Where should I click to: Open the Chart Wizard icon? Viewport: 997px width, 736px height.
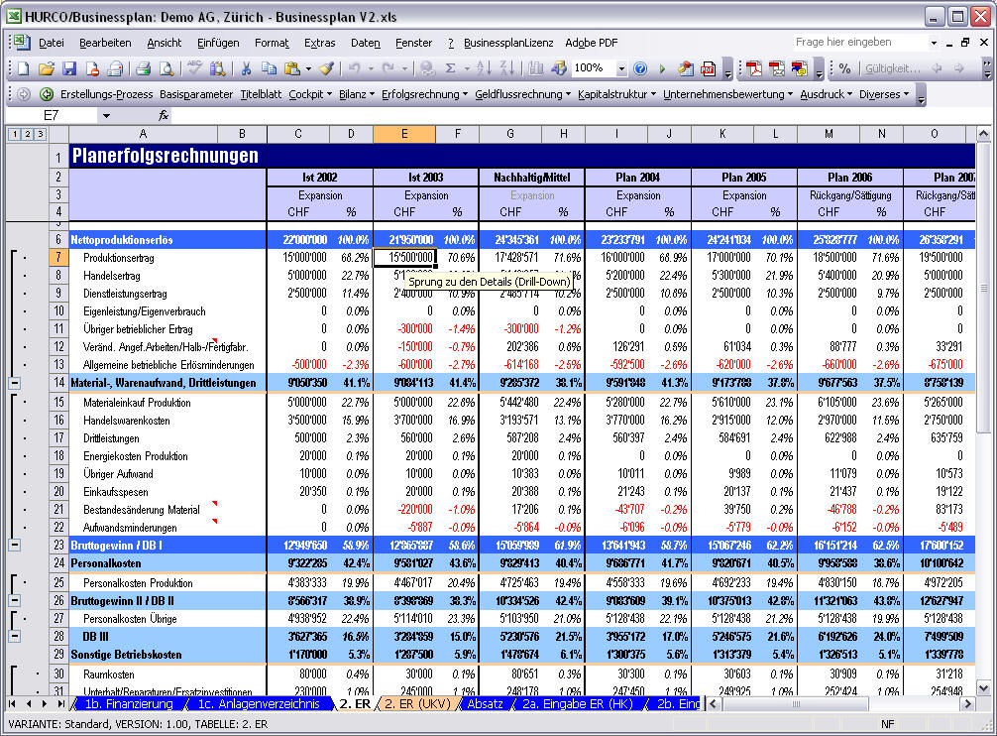[535, 68]
